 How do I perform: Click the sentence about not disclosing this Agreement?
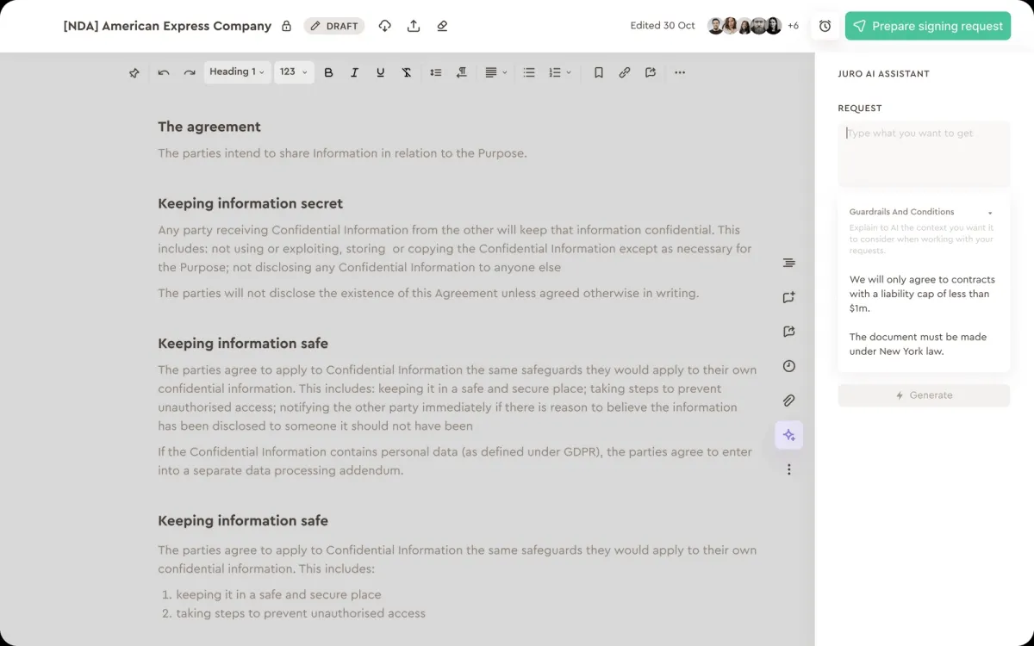click(428, 293)
